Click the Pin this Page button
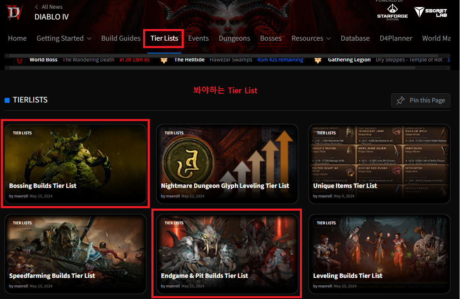 421,100
